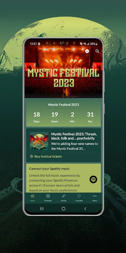
Task: Open the Artists tab
Action: click(64, 198)
